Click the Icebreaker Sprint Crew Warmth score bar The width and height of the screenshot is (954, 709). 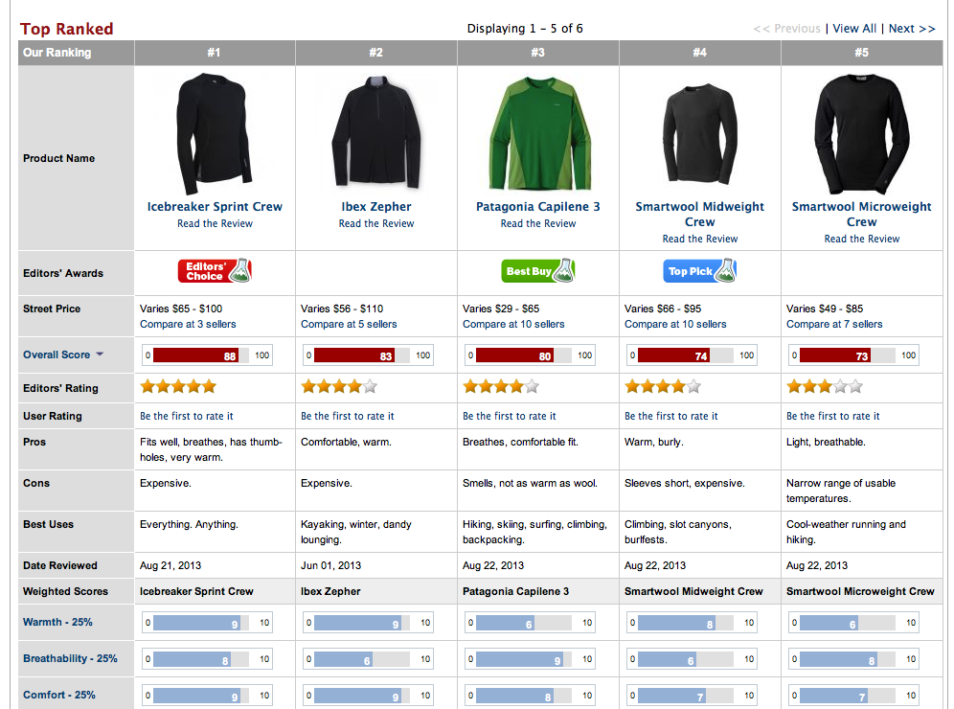208,623
